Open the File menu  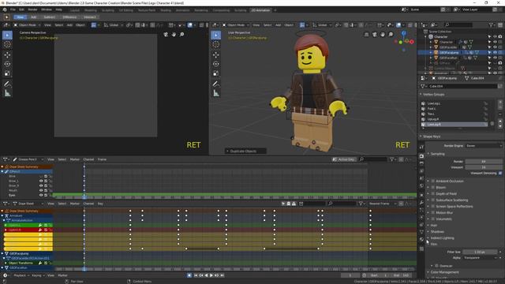[13, 9]
